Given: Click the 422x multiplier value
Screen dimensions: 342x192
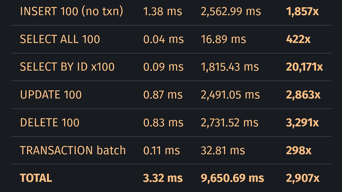Looking at the screenshot, I should [298, 39].
